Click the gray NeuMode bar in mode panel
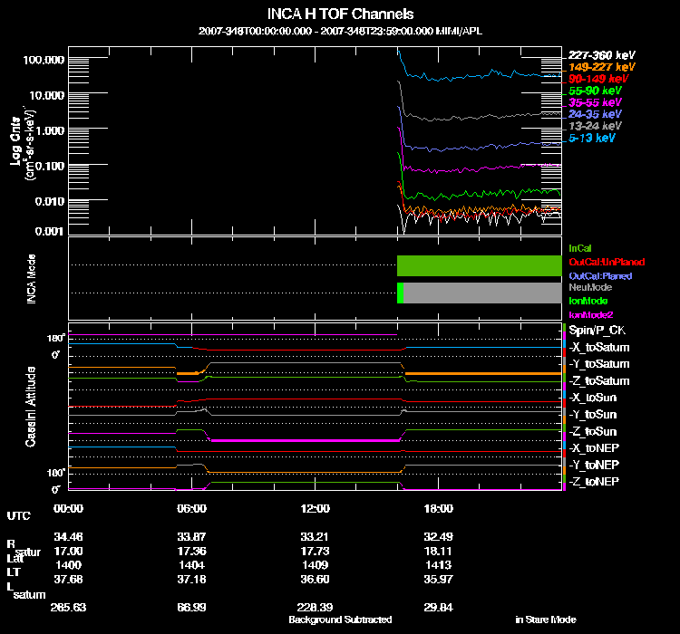 click(x=482, y=293)
